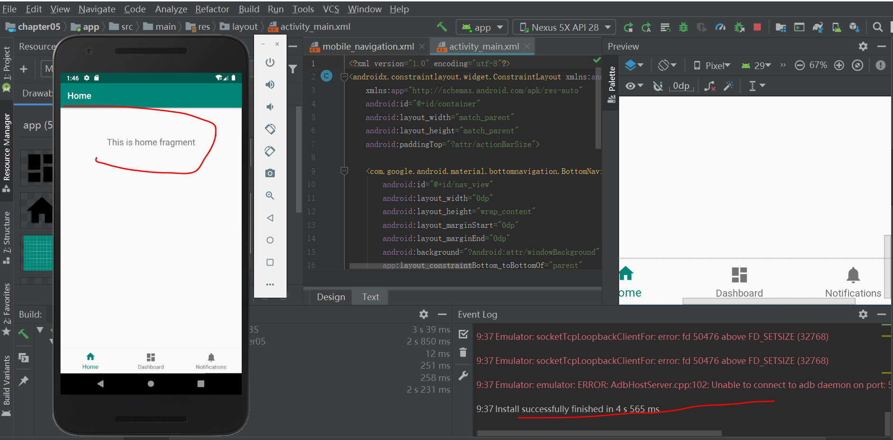Click Attach Debugger to Android Process icon
Image resolution: width=893 pixels, height=440 pixels.
[739, 27]
